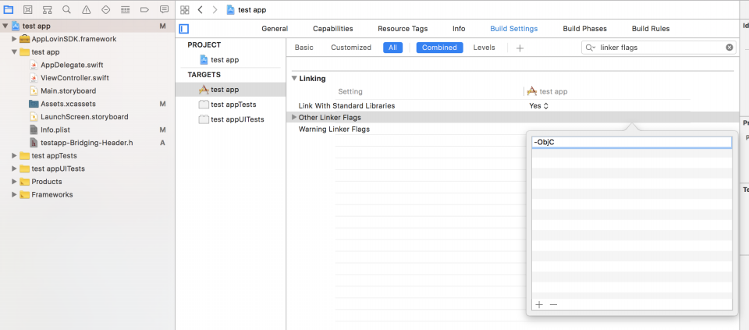Viewport: 749px width, 330px height.
Task: Remove selected linker flag with minus
Action: (554, 305)
